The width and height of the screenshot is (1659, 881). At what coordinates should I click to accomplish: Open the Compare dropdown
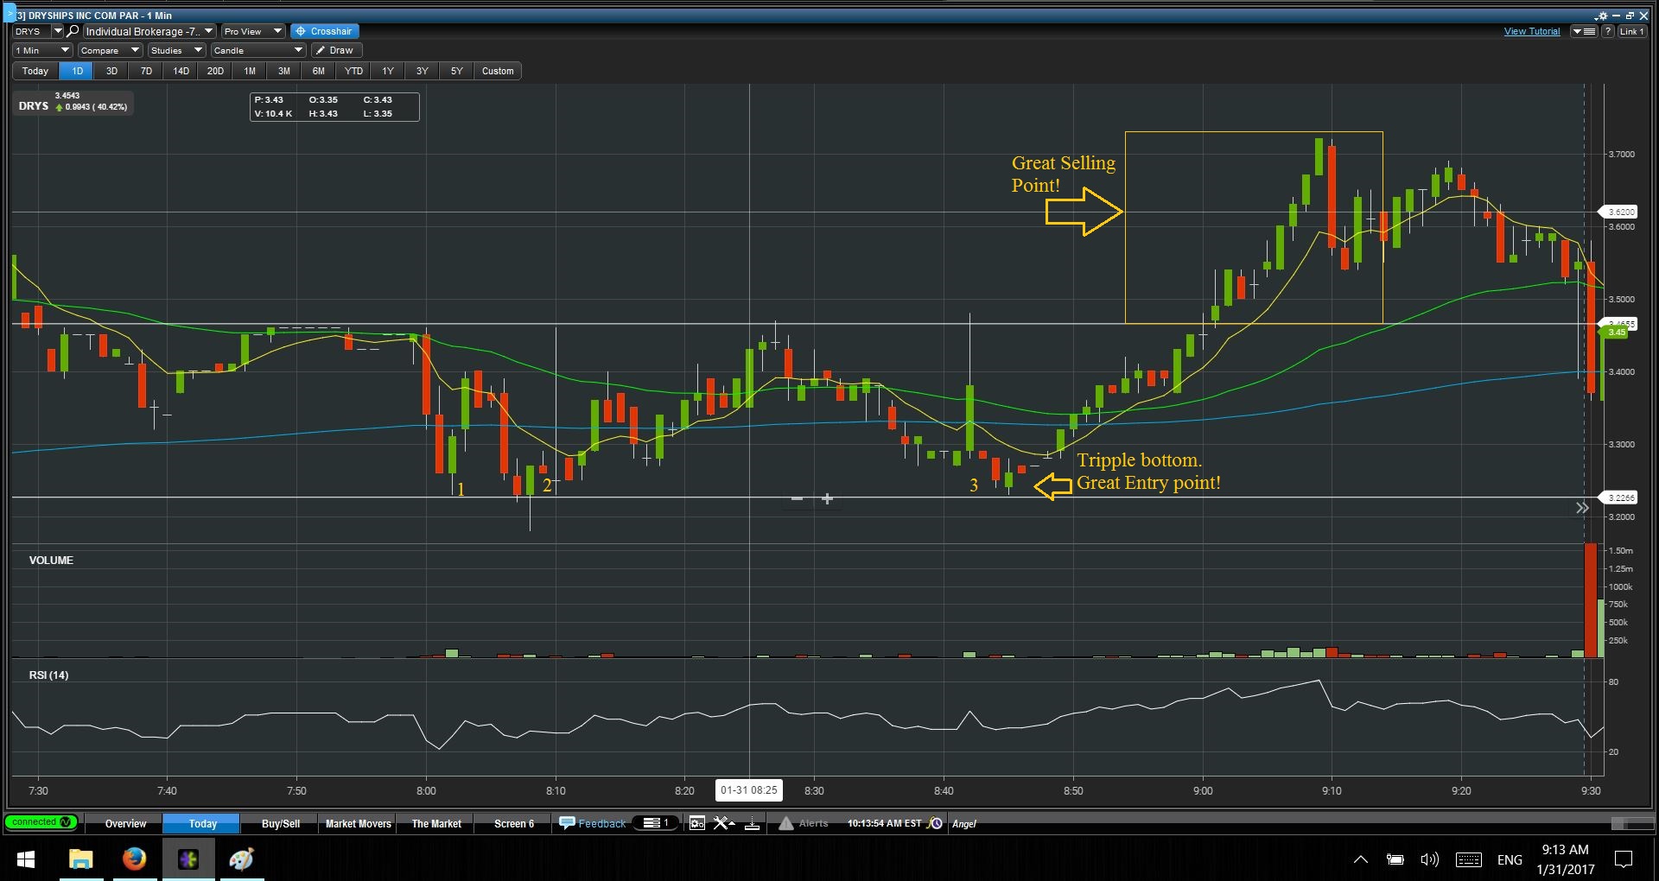[x=110, y=50]
